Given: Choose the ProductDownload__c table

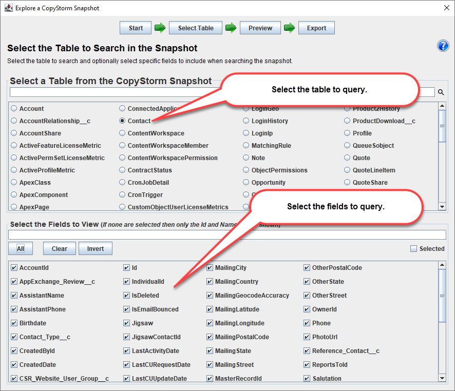Looking at the screenshot, I should pyautogui.click(x=347, y=121).
